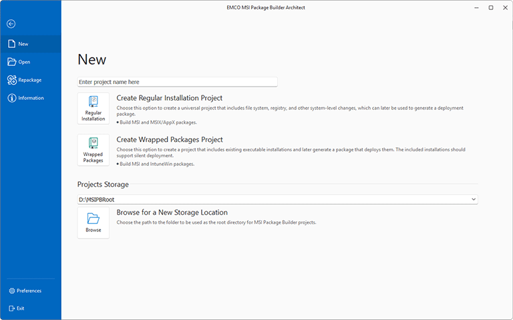The width and height of the screenshot is (513, 320).
Task: Select the New page in sidebar
Action: (x=23, y=44)
